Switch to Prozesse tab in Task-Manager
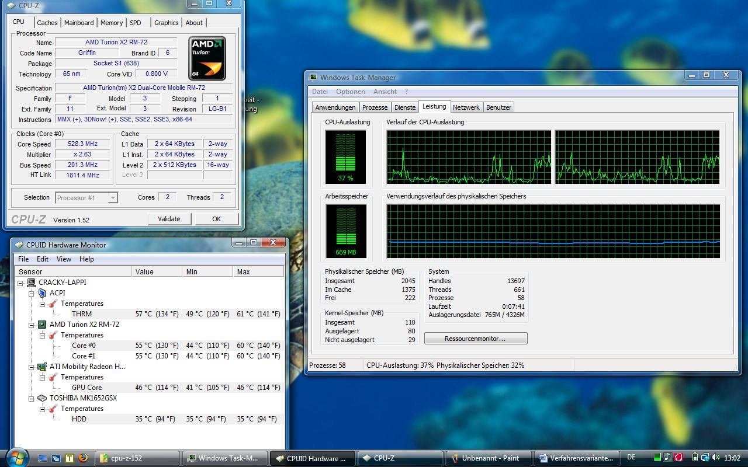The width and height of the screenshot is (748, 467). [375, 107]
